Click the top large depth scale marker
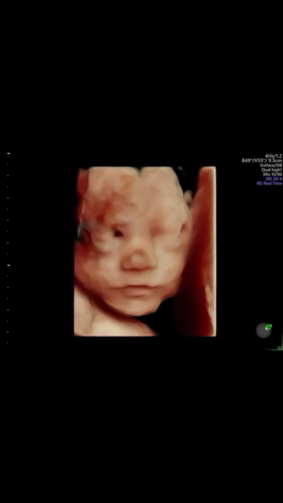283x503 pixels. 9,153
